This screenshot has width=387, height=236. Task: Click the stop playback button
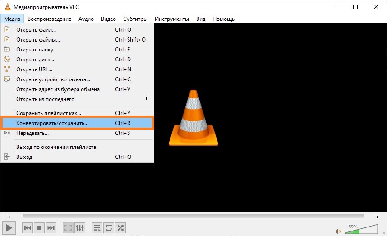coord(39,228)
